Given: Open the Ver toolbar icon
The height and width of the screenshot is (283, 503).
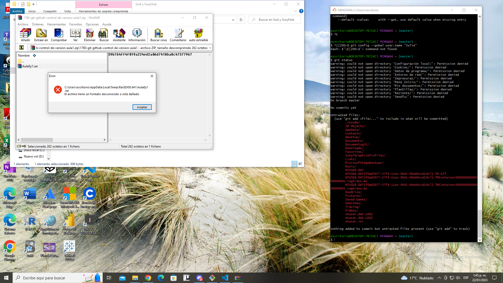Looking at the screenshot, I should point(75,35).
